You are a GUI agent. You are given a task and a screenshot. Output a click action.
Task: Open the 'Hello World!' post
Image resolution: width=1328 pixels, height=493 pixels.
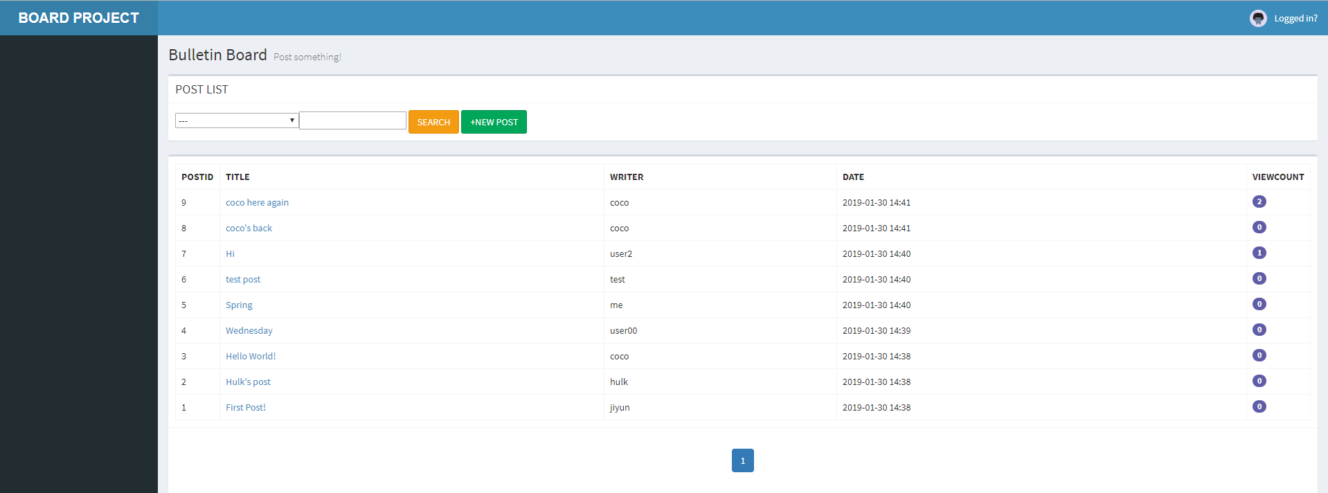click(251, 356)
